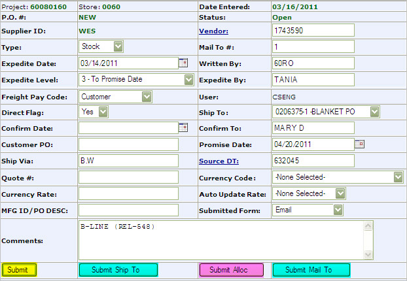407x281 pixels.
Task: Click the MFG ID/PO DESC field
Action: [128, 210]
